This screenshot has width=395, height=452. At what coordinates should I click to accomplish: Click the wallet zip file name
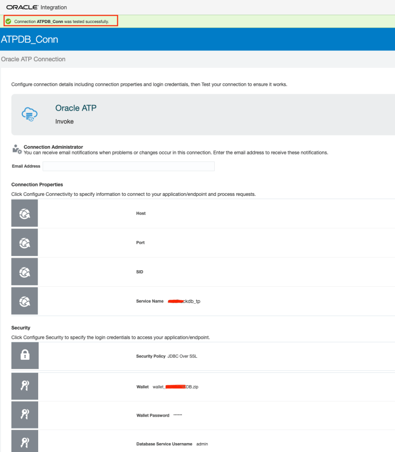coord(176,387)
